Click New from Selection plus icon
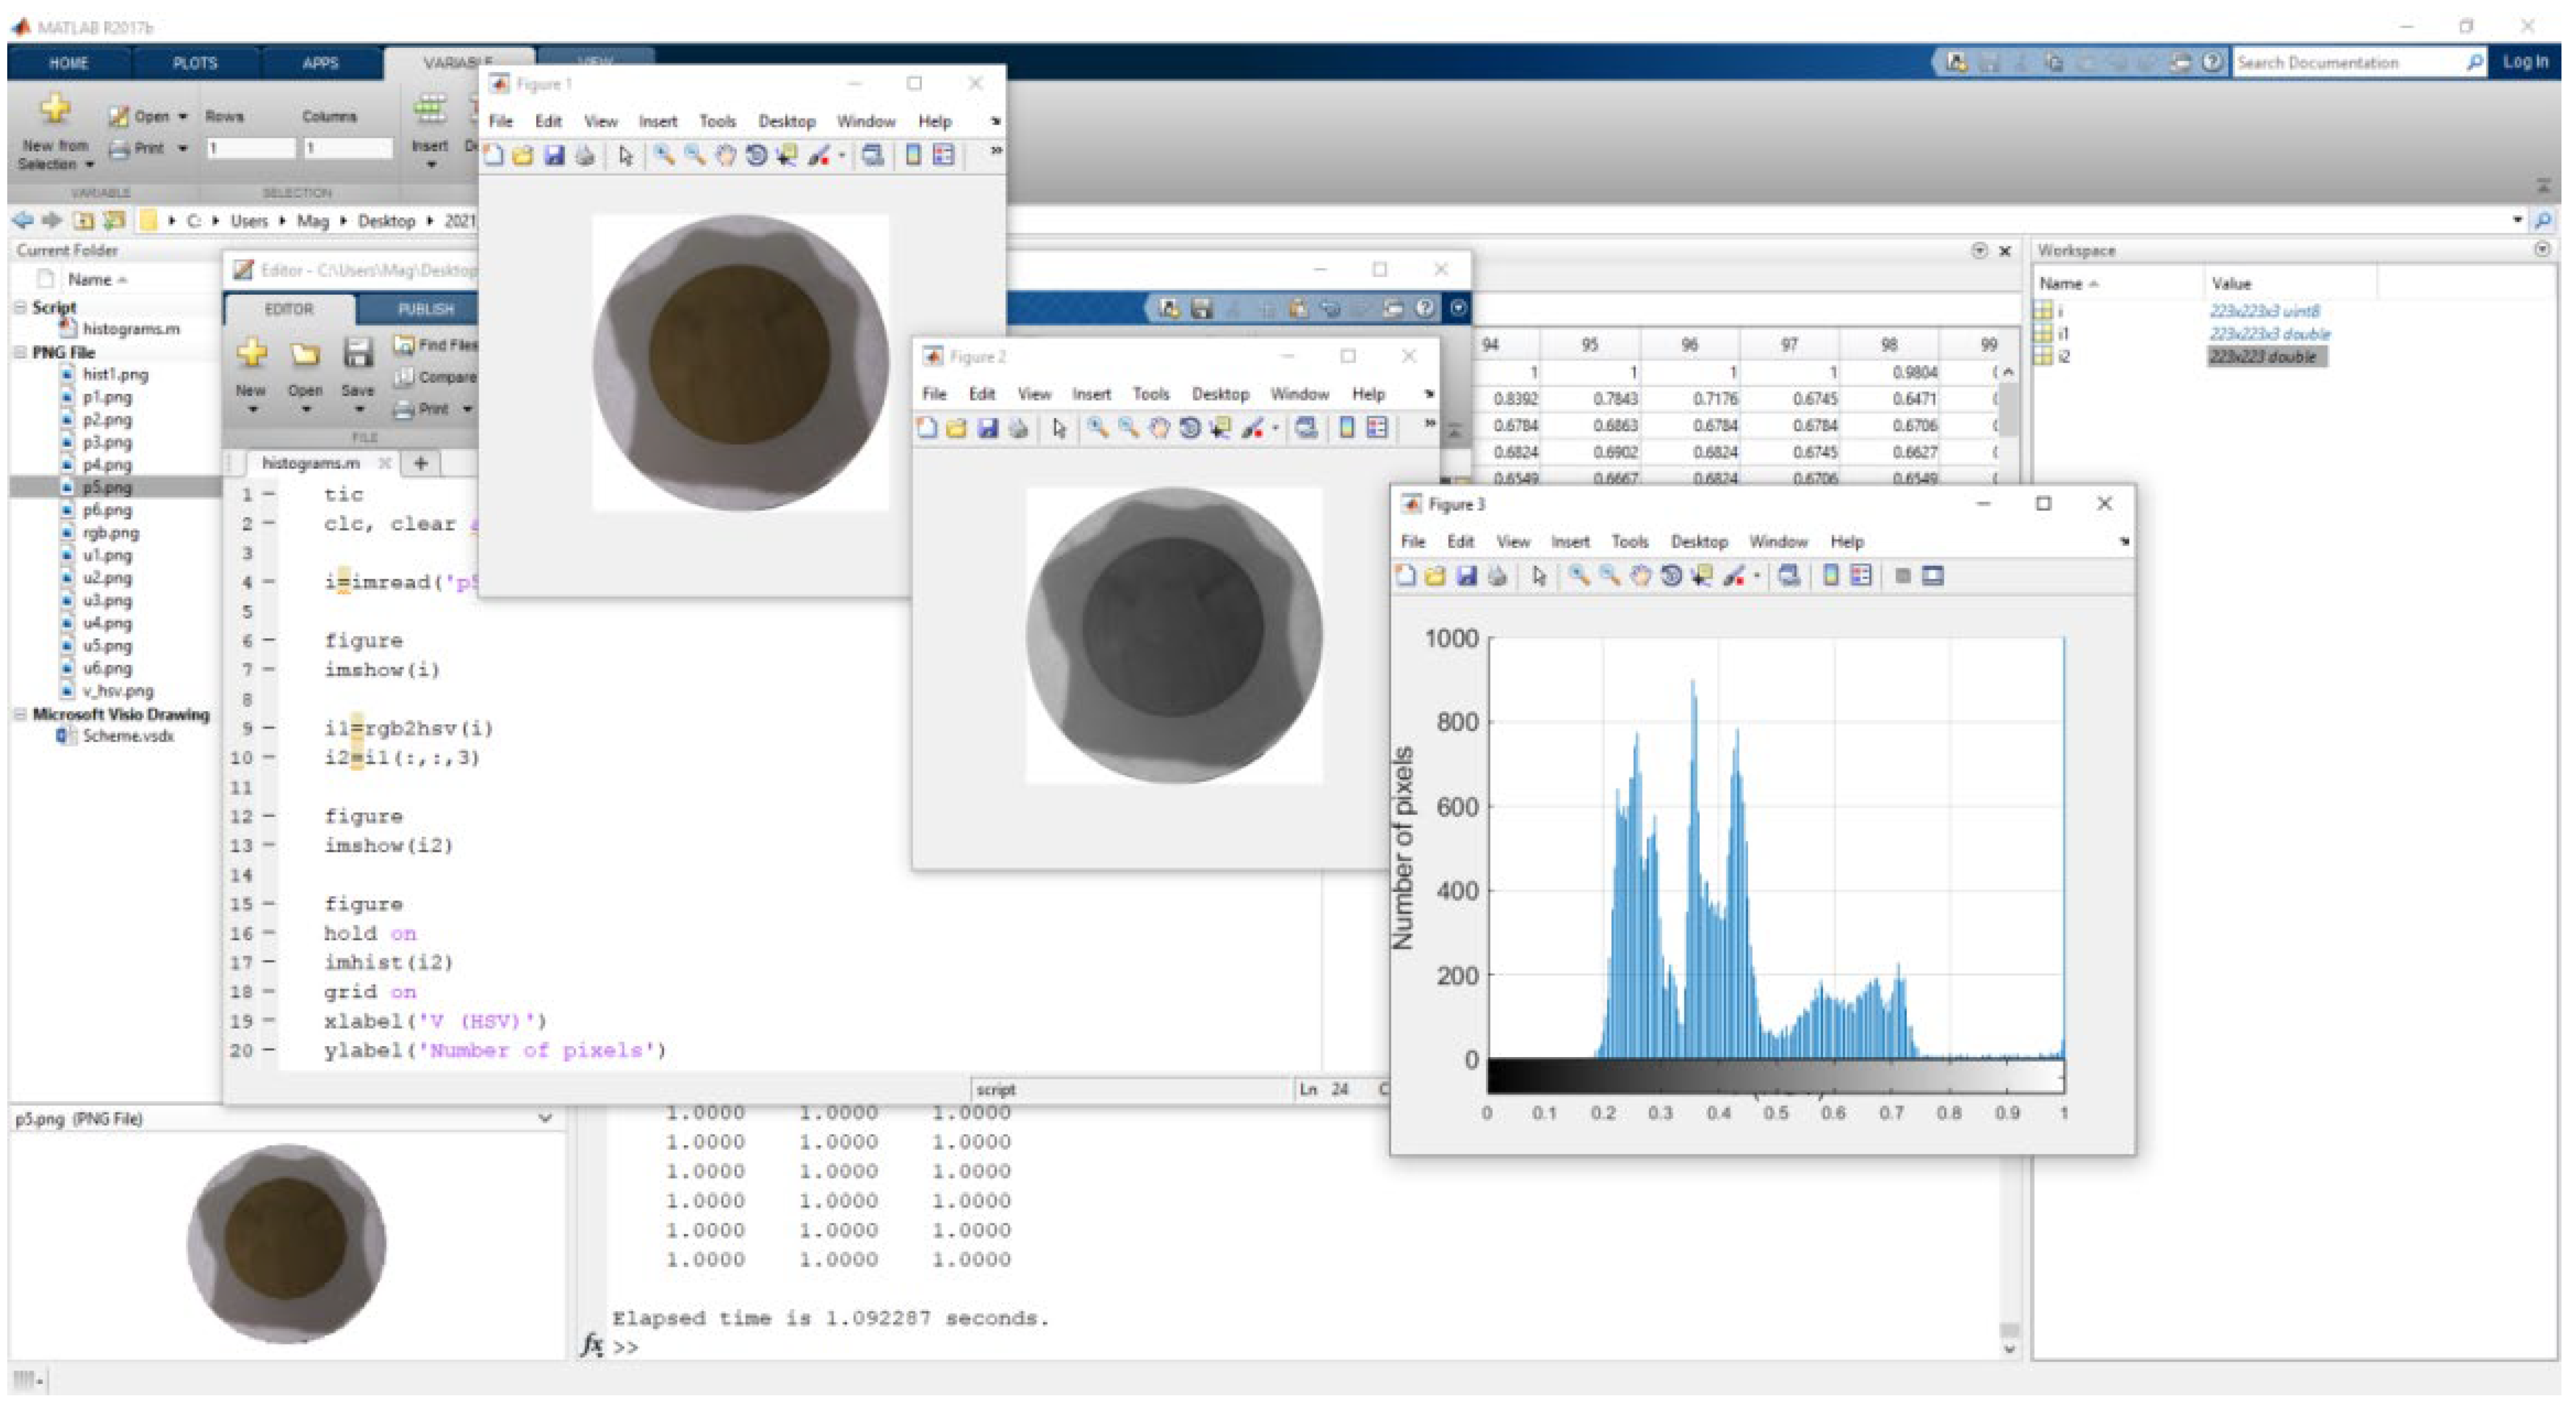This screenshot has width=2576, height=1408. tap(55, 108)
